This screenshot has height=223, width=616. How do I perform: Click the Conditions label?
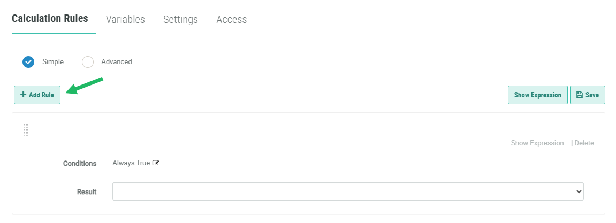80,164
